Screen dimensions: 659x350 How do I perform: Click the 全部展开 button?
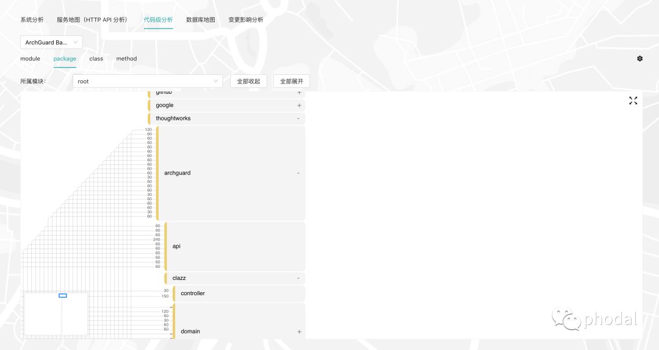[x=291, y=82]
